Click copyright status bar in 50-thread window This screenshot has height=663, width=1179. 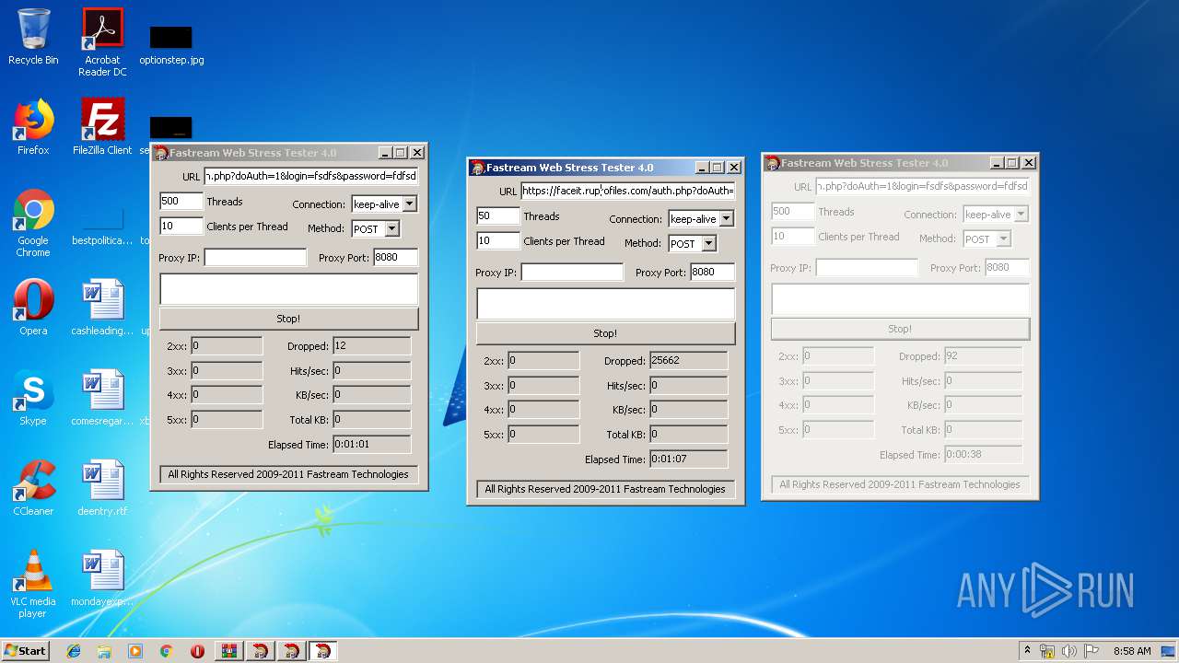[x=605, y=489]
